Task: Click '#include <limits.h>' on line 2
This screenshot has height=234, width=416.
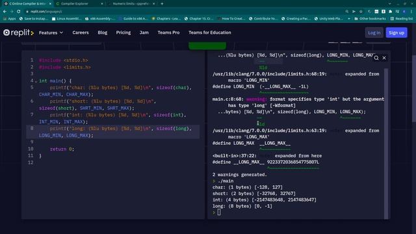Action: click(65, 67)
